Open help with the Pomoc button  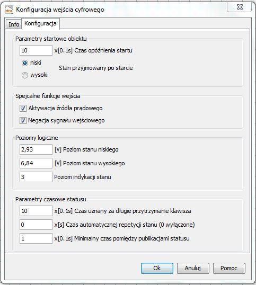[x=229, y=268]
